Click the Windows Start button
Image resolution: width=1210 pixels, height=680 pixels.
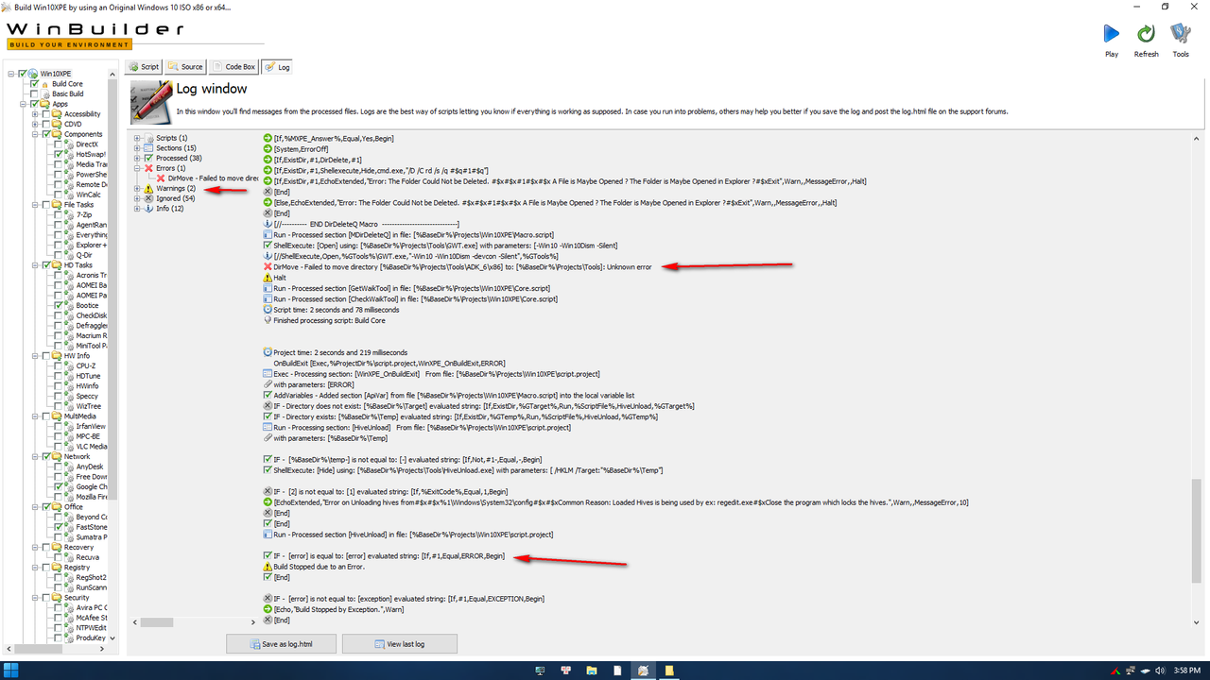[x=13, y=671]
